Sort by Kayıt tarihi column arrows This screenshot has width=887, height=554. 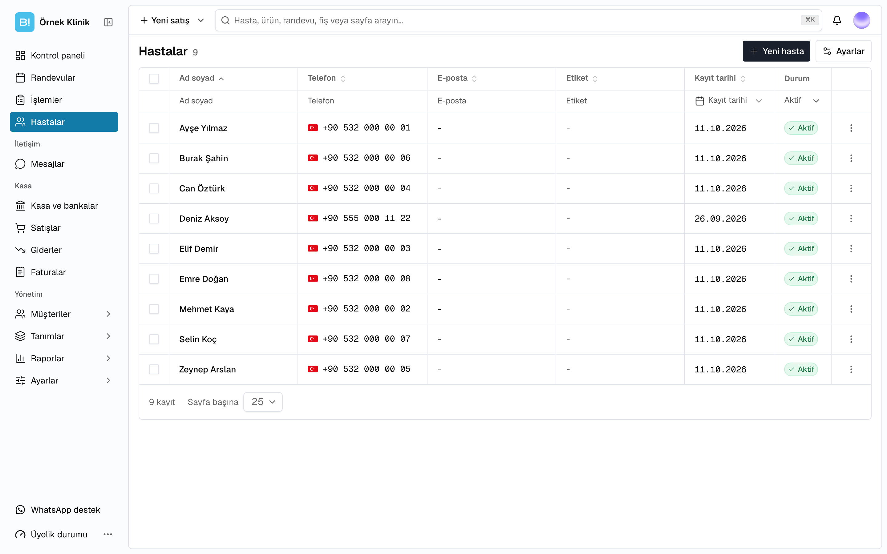pyautogui.click(x=743, y=78)
